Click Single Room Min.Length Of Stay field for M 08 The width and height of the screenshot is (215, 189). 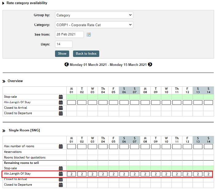145,174
